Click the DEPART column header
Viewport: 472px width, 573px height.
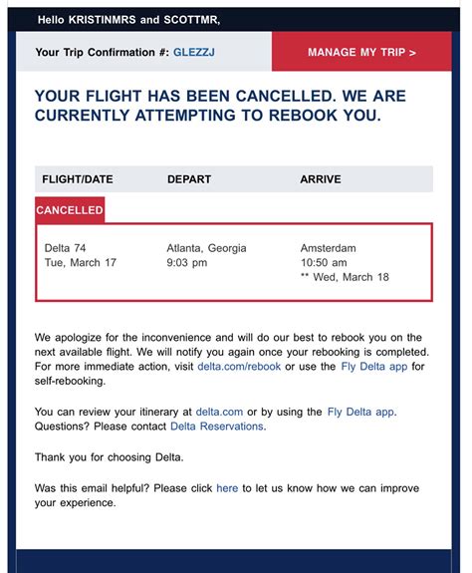189,179
